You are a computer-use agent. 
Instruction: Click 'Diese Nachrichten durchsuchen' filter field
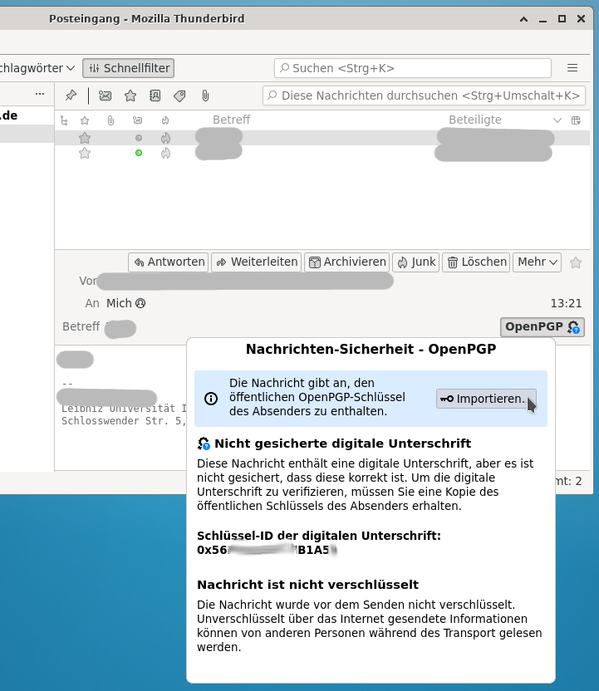click(x=424, y=96)
